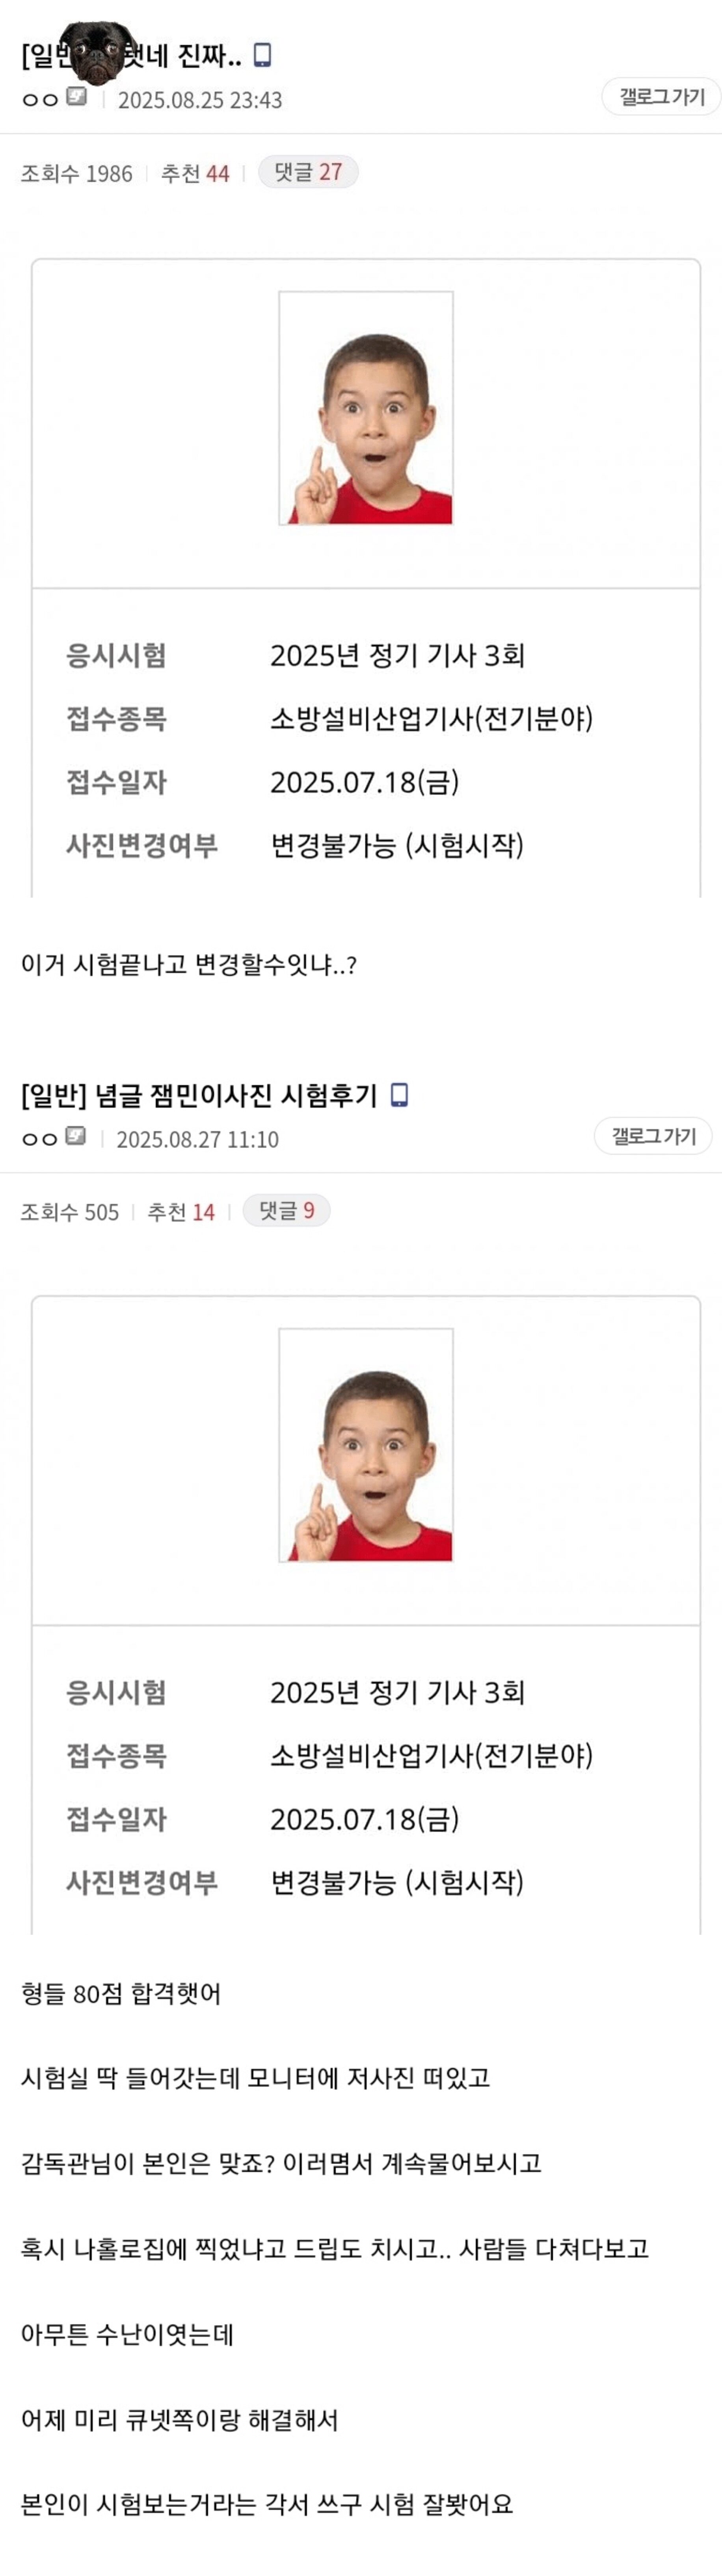This screenshot has height=2576, width=722.
Task: Click the ID photo in the second post
Action: (366, 1445)
